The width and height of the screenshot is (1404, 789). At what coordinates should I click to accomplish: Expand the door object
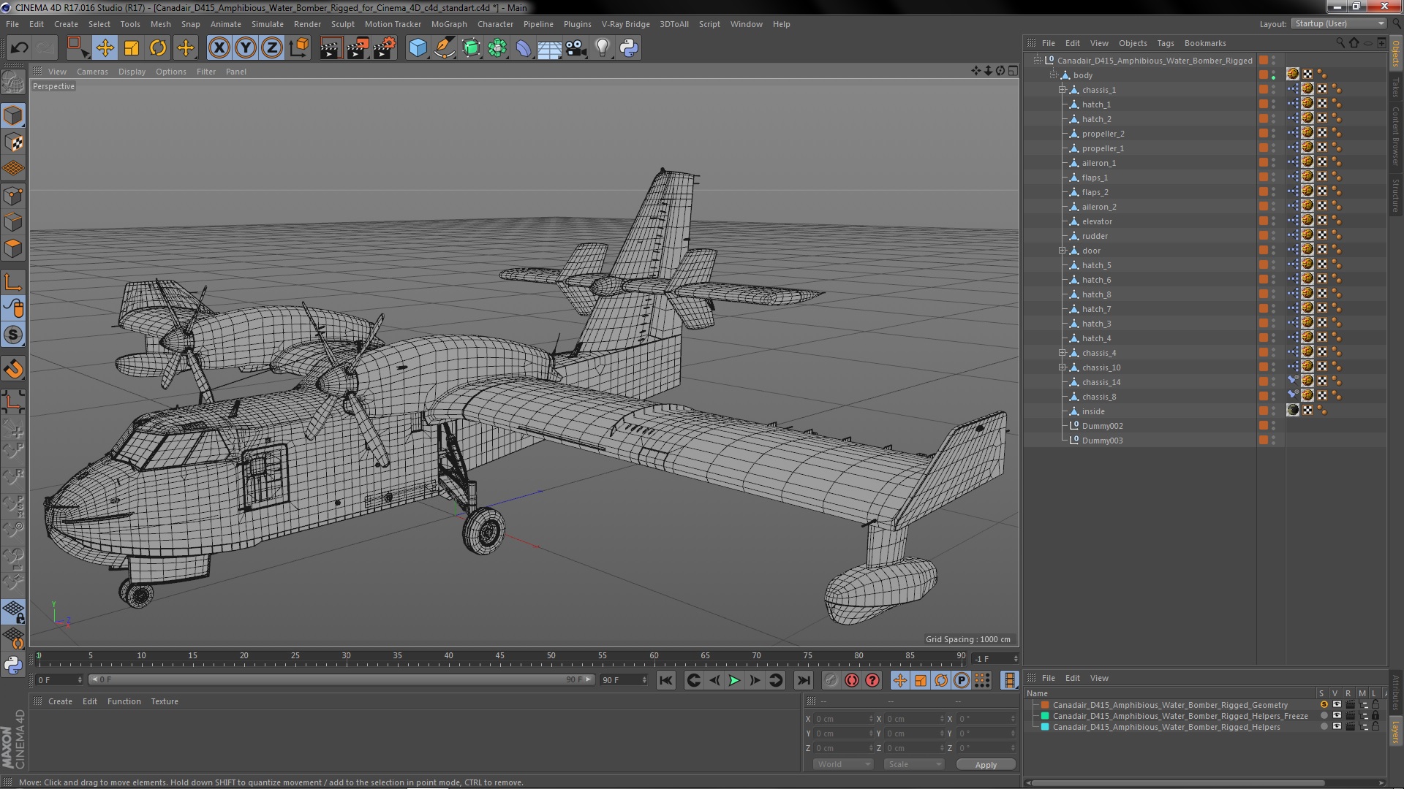point(1062,251)
